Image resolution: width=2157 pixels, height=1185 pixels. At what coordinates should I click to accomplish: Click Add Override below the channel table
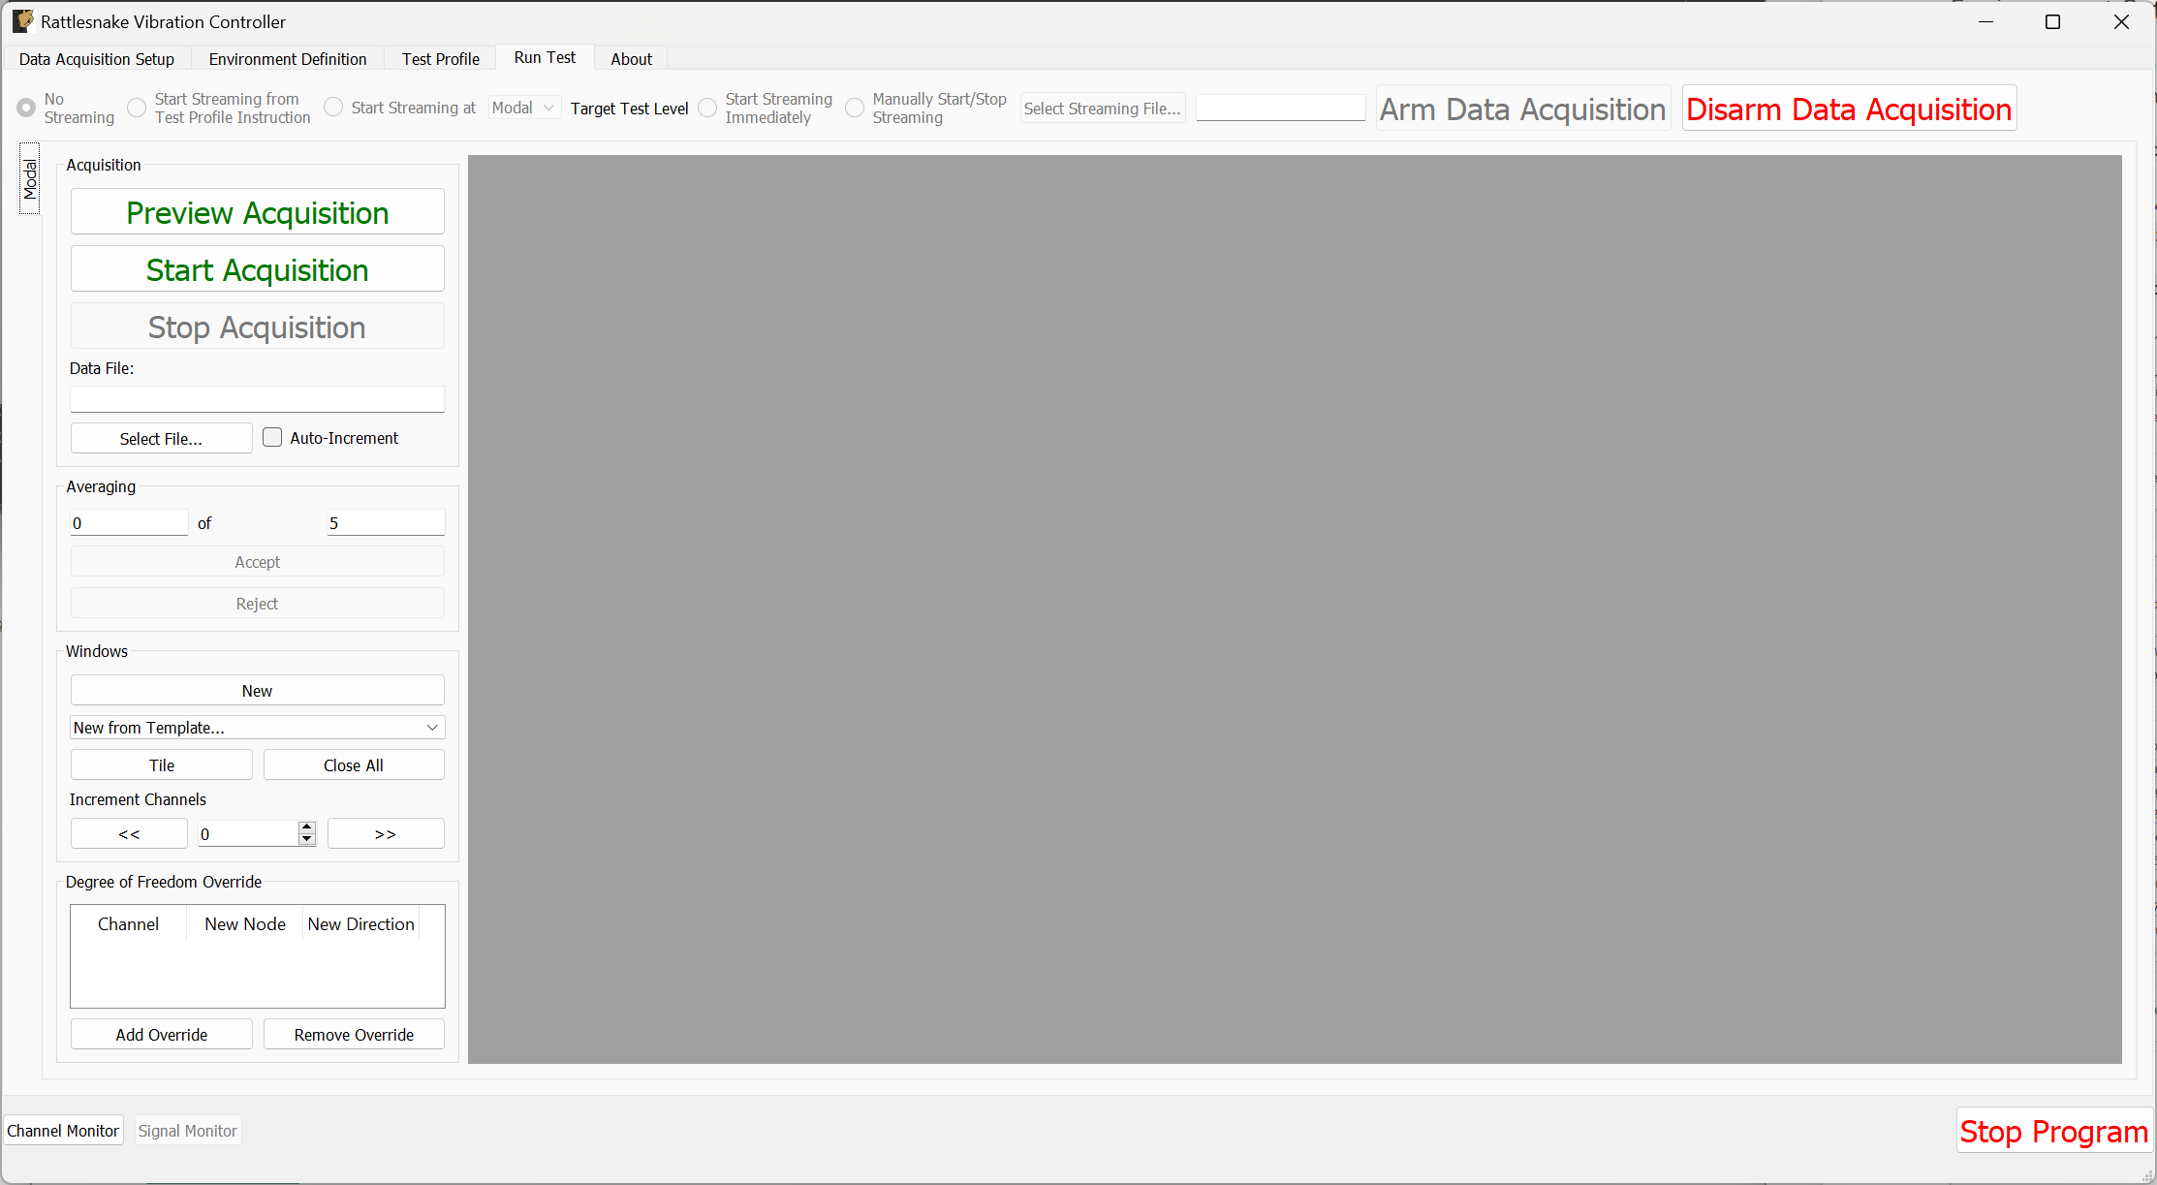click(161, 1034)
